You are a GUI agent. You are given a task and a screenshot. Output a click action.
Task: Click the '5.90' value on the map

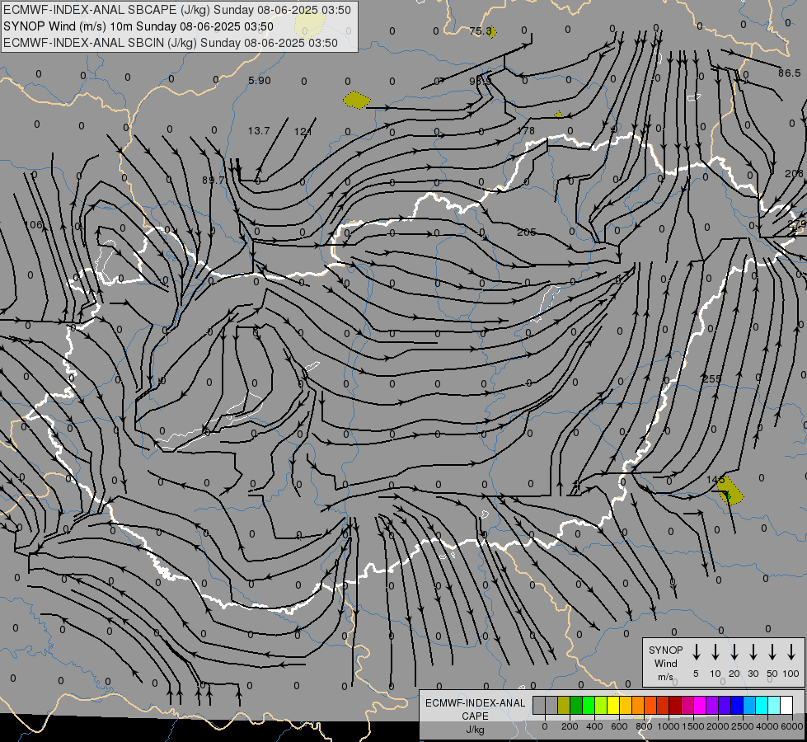pyautogui.click(x=260, y=81)
